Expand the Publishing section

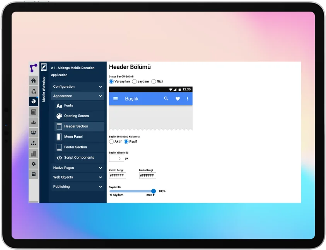click(77, 186)
